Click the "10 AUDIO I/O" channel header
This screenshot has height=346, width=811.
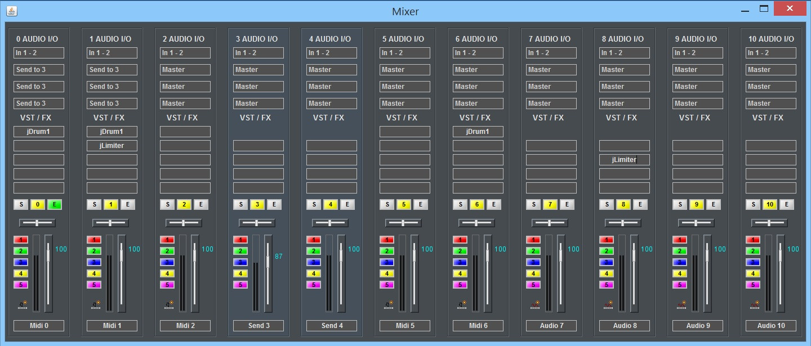tap(772, 39)
